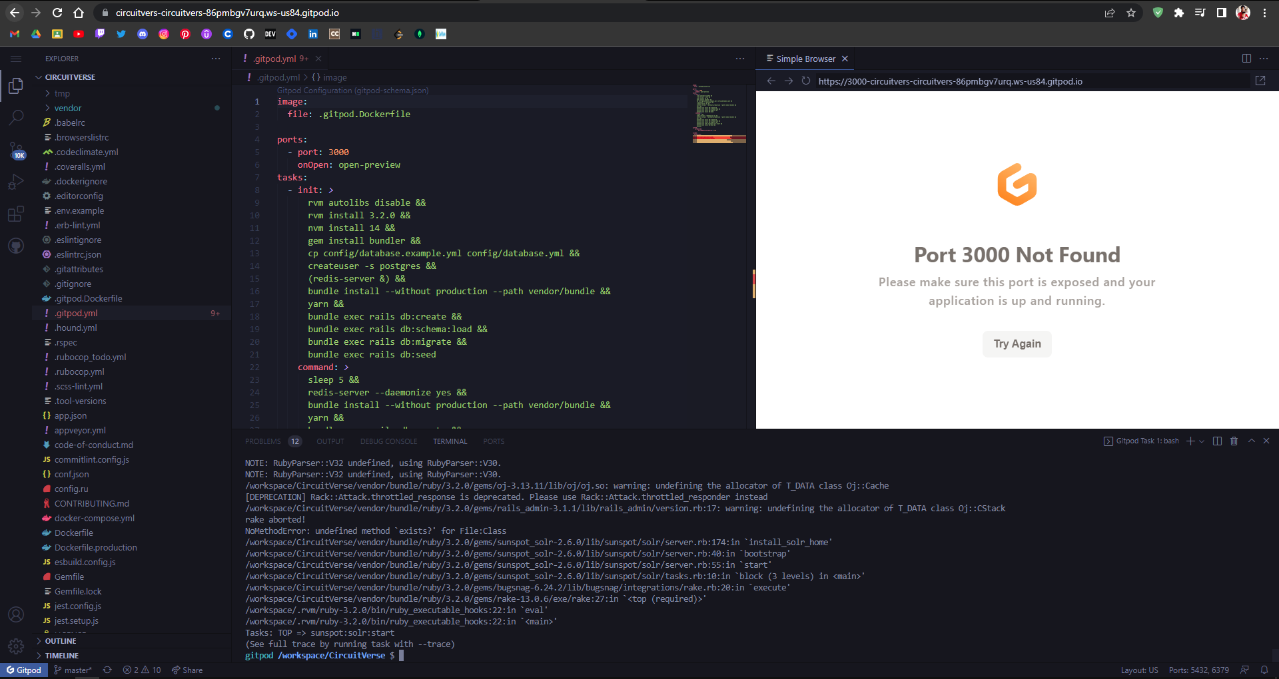This screenshot has width=1279, height=679.
Task: Open the Search view in the sidebar
Action: click(x=15, y=117)
